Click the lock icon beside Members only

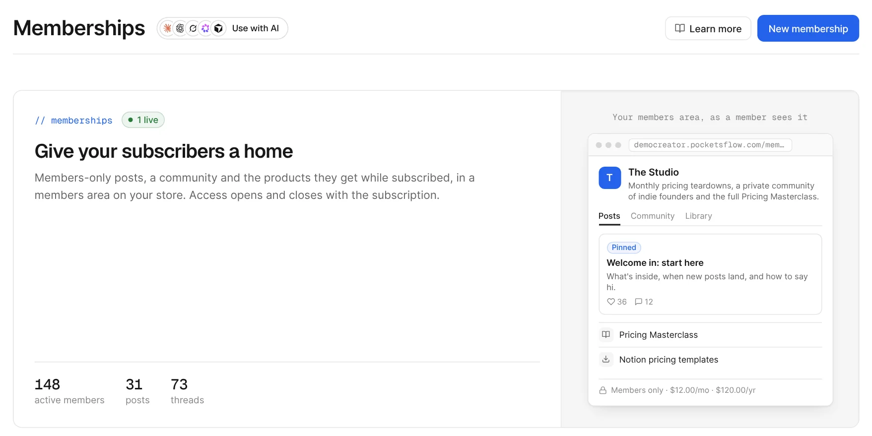coord(603,390)
